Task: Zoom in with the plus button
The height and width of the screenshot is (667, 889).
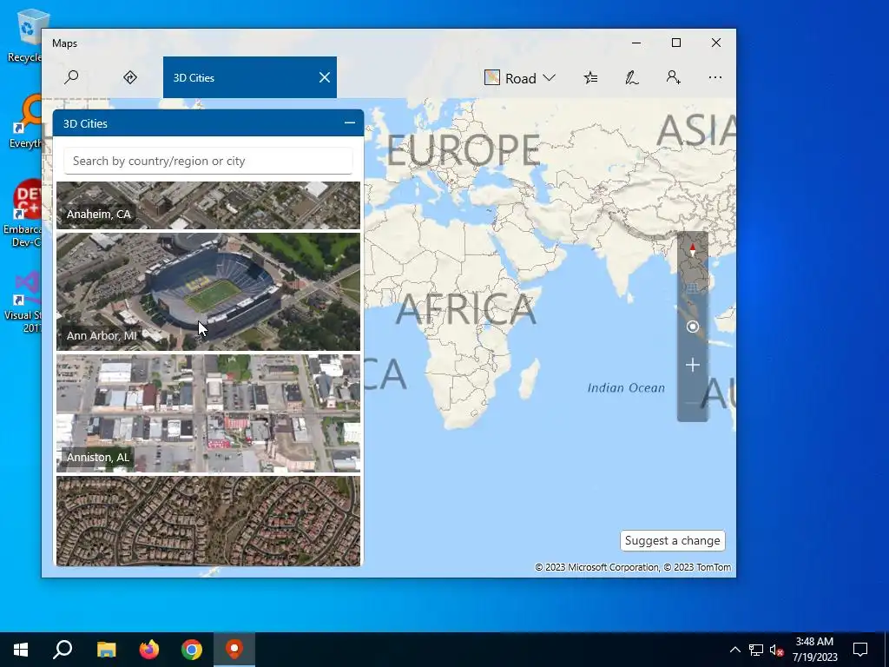Action: (692, 366)
